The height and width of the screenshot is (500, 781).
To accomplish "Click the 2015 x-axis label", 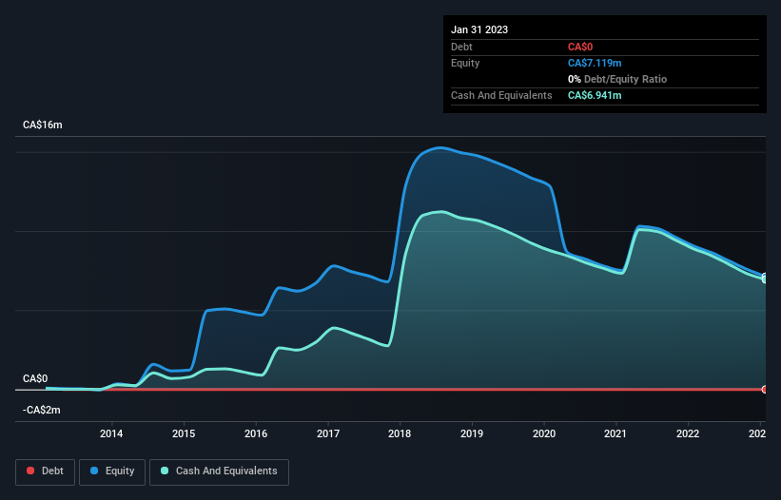I will [184, 433].
